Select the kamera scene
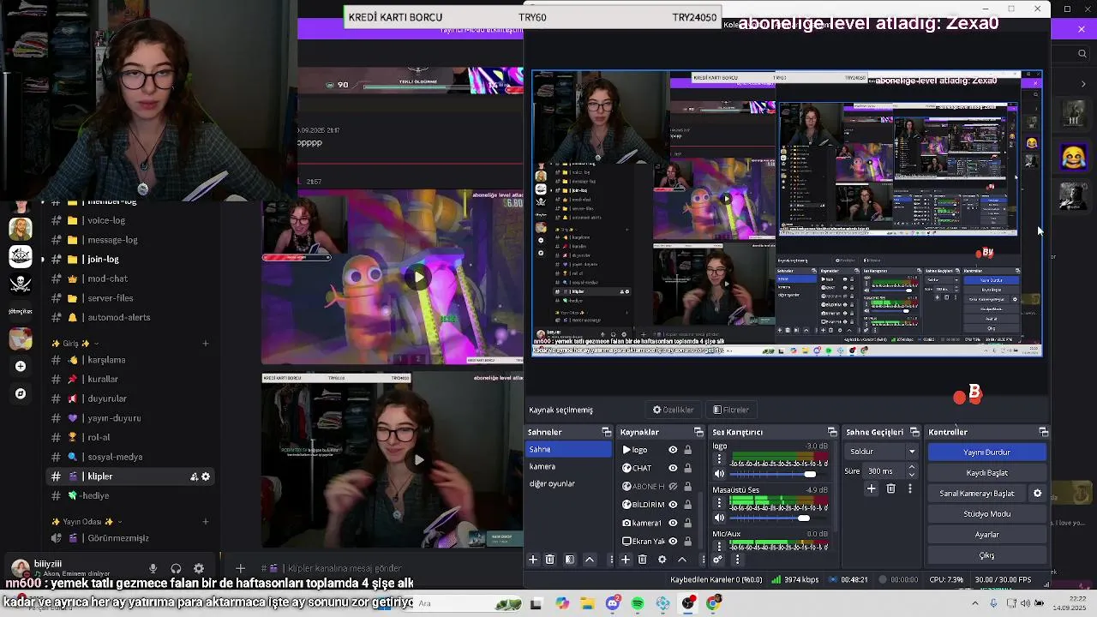The width and height of the screenshot is (1097, 617). point(568,467)
